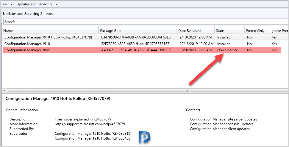Open the Updates and Servicing breadcrumb

tap(34, 4)
